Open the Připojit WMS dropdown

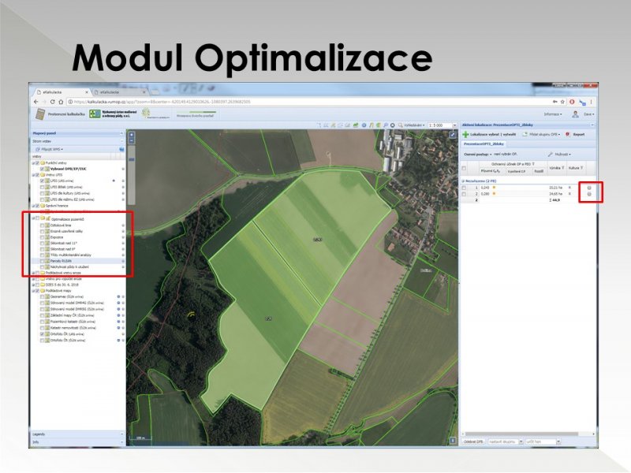click(51, 148)
